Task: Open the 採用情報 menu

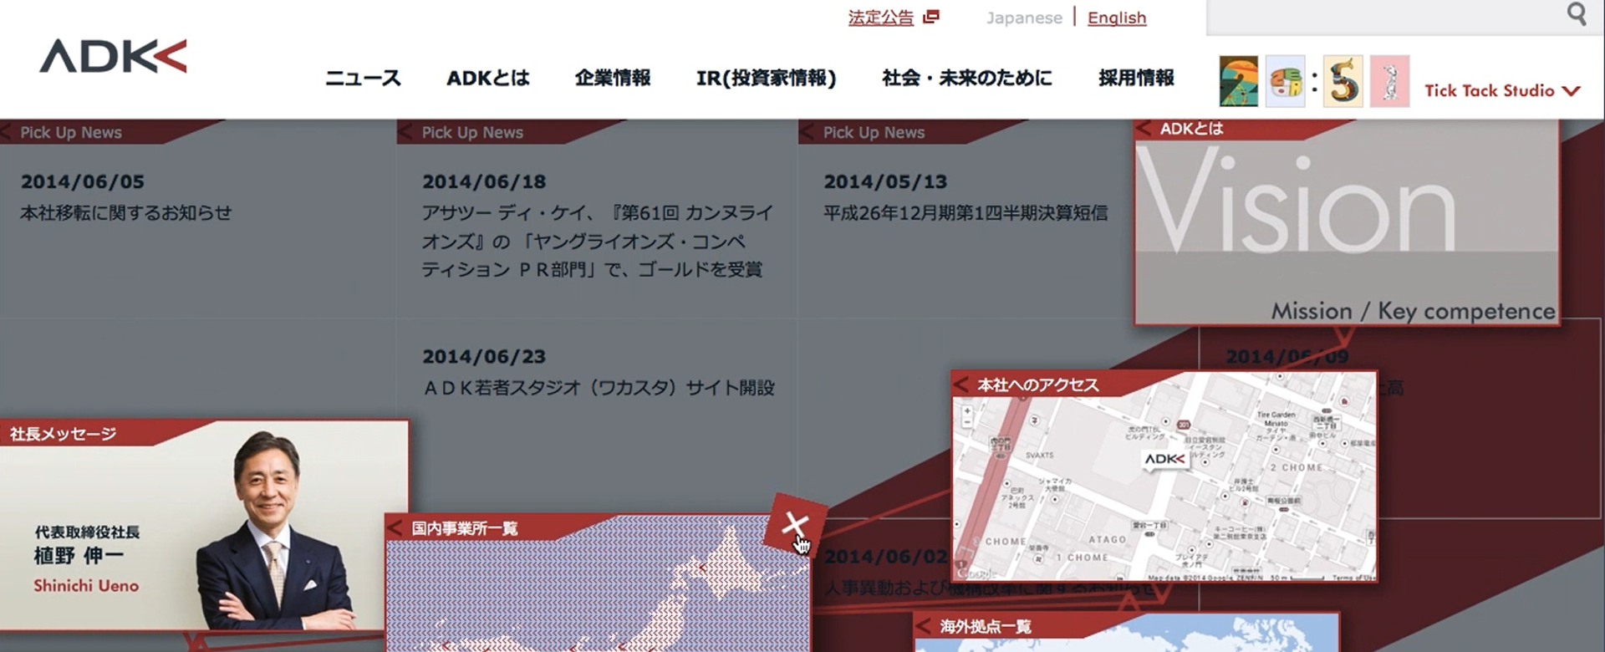Action: coord(1136,78)
